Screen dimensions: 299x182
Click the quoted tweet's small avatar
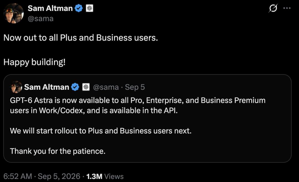click(x=16, y=87)
